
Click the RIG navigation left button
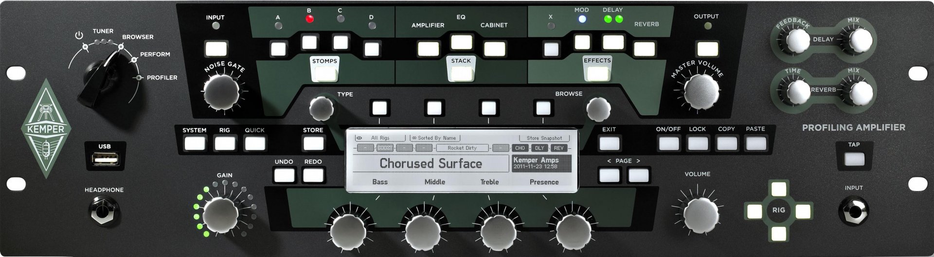click(754, 211)
